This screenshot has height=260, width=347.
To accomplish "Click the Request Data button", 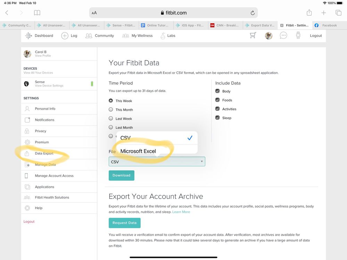I will (125, 223).
